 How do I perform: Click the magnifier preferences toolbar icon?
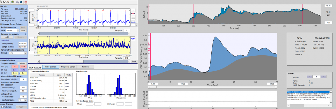click(x=17, y=2)
